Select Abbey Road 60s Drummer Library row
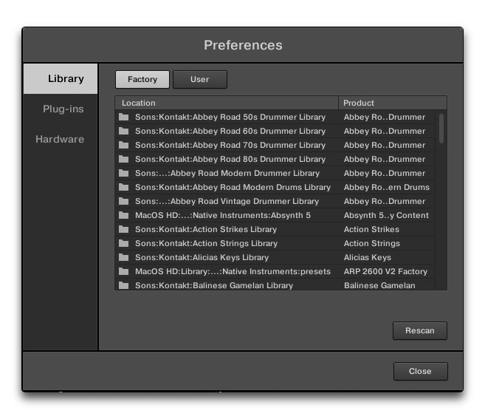 [x=230, y=131]
